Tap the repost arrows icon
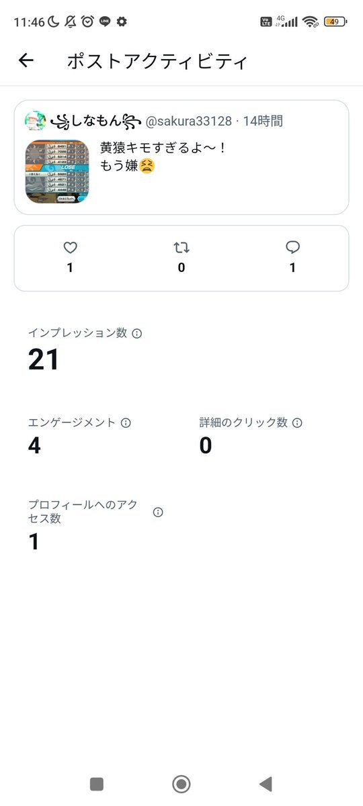Image resolution: width=363 pixels, height=806 pixels. (181, 248)
